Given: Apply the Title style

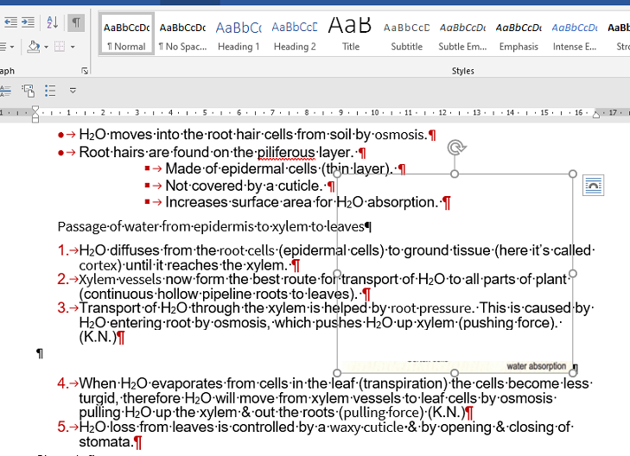Looking at the screenshot, I should pyautogui.click(x=350, y=35).
